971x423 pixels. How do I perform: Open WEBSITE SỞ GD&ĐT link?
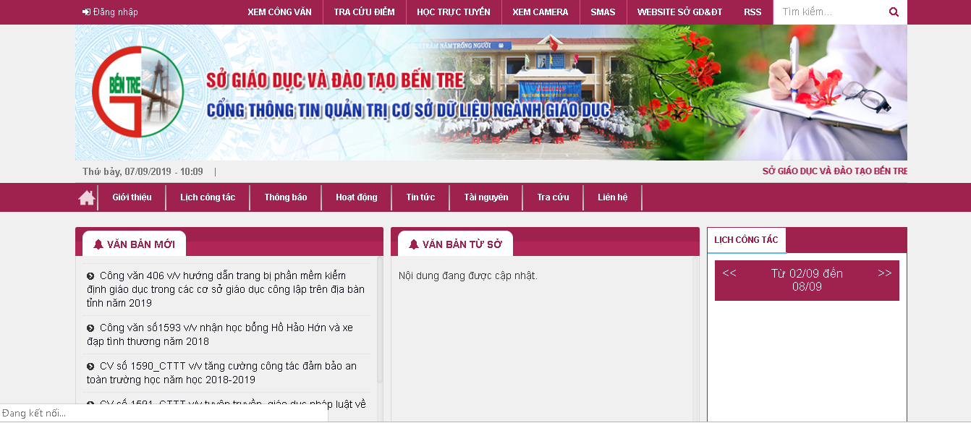point(679,12)
